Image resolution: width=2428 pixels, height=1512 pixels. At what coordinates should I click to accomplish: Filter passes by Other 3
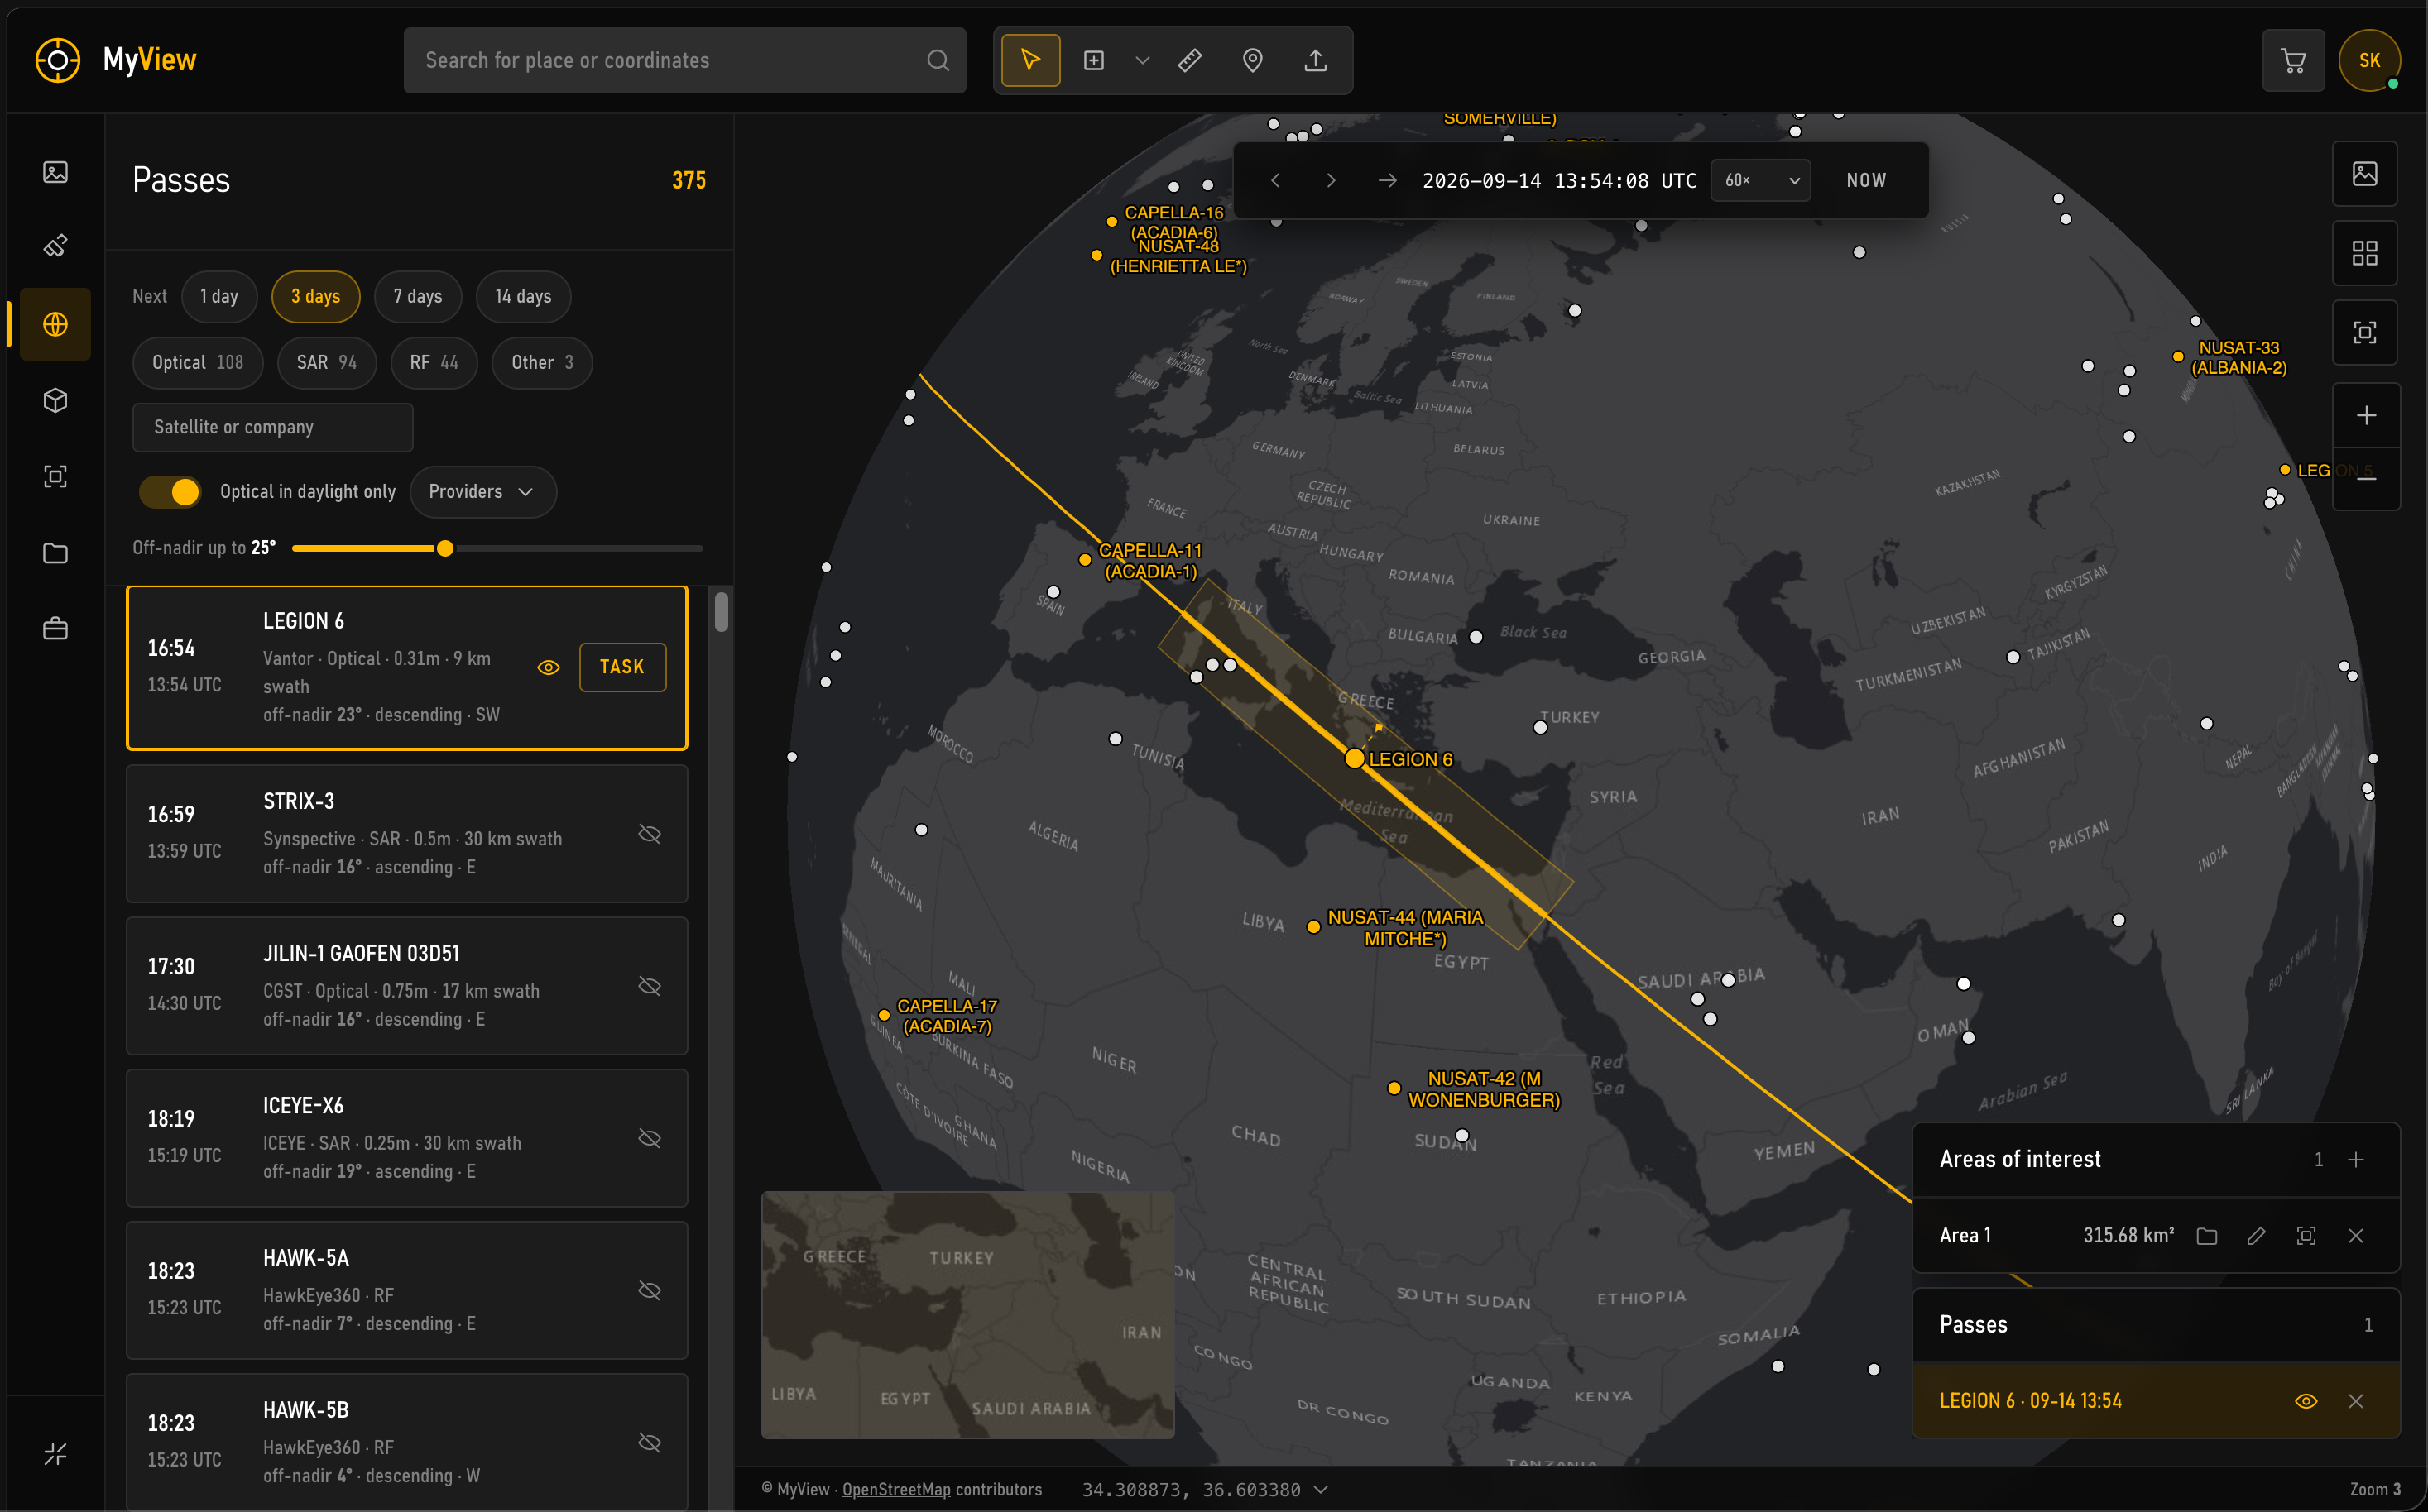pyautogui.click(x=542, y=362)
